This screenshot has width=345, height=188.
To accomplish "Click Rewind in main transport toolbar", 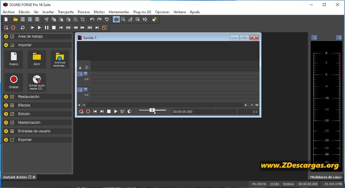I will click(75, 28).
